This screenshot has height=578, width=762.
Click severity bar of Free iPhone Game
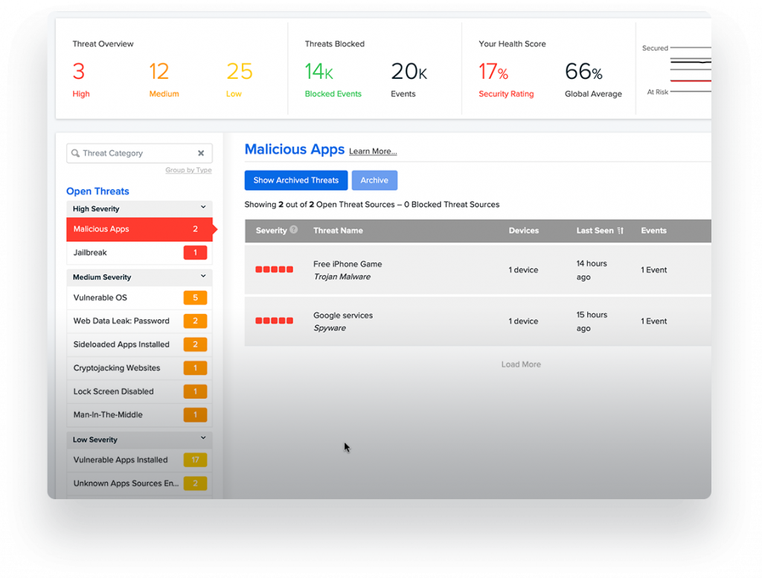(274, 269)
